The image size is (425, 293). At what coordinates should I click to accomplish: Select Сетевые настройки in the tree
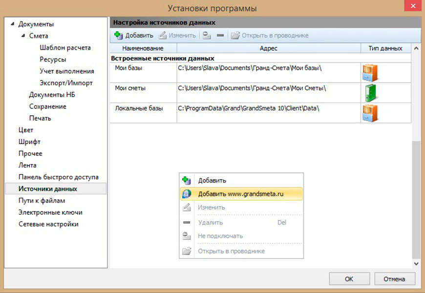(48, 224)
